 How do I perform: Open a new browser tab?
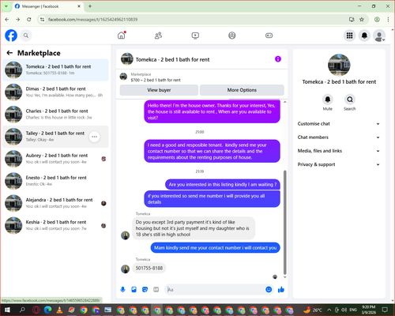click(90, 6)
